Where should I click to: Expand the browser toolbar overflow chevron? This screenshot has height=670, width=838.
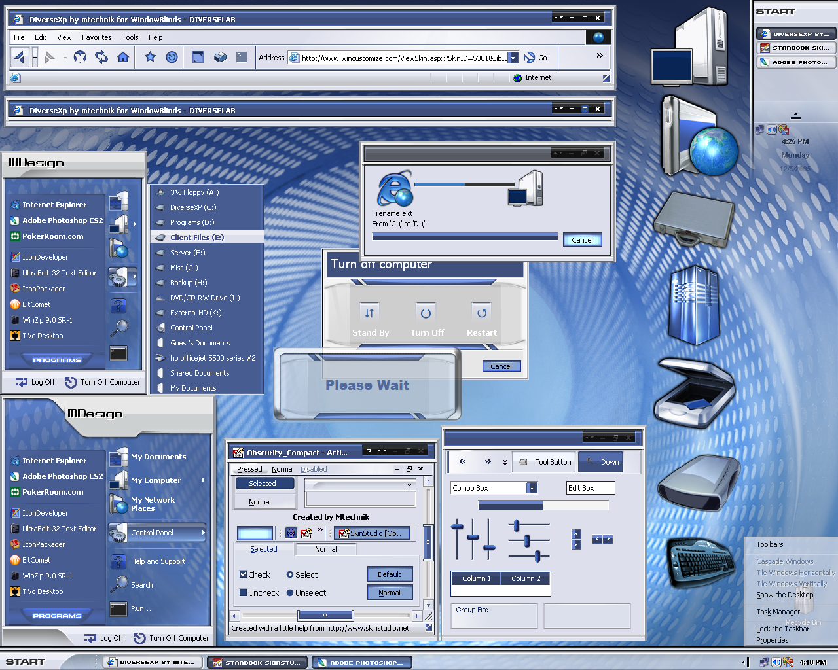(600, 56)
